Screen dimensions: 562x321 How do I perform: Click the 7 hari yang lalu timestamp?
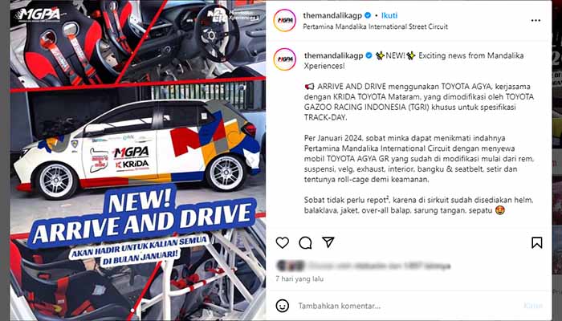point(299,278)
